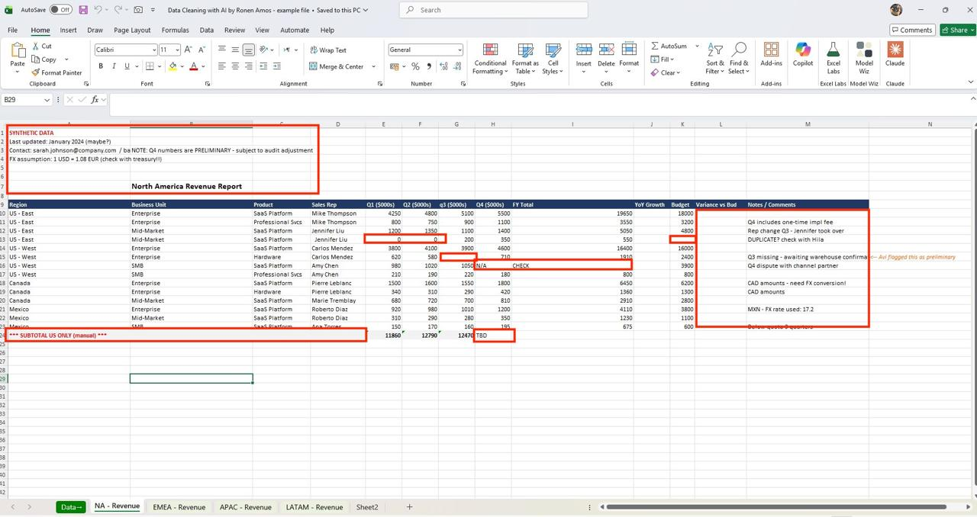Toggle Center horizontal alignment
Screen dimensions: 977x517
235,66
